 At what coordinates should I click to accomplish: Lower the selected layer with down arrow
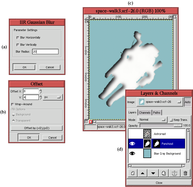tap(153, 173)
